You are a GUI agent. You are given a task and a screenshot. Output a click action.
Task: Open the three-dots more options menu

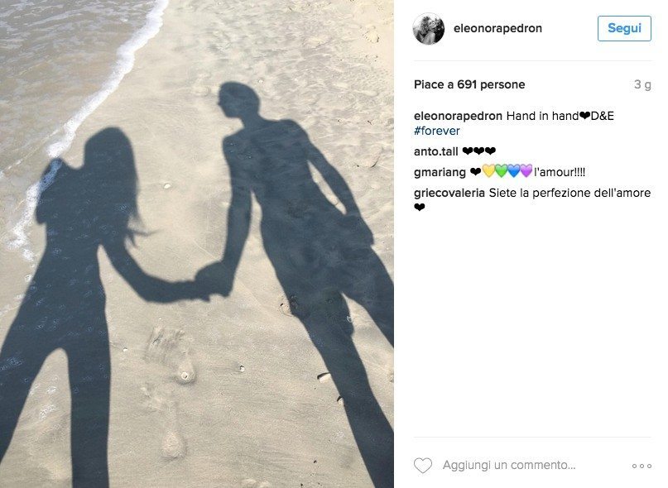642,466
